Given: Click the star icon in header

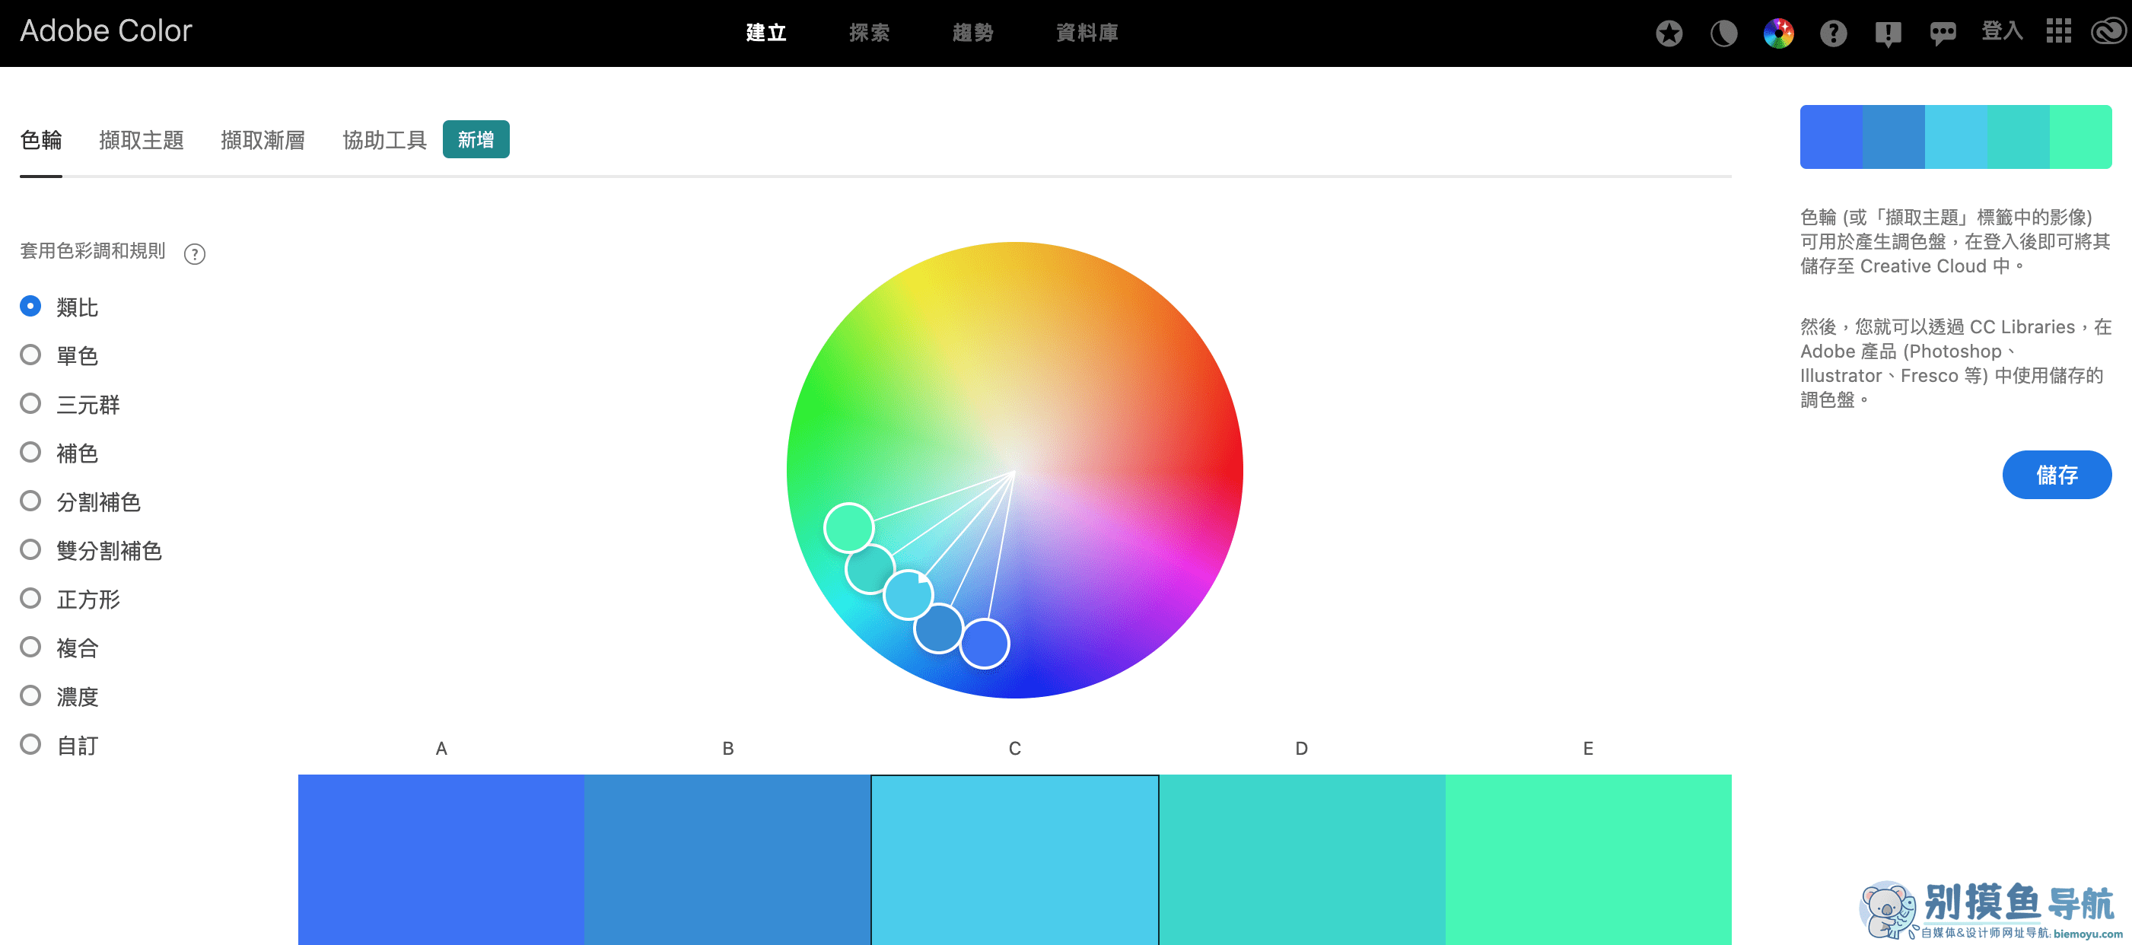Looking at the screenshot, I should [1669, 33].
